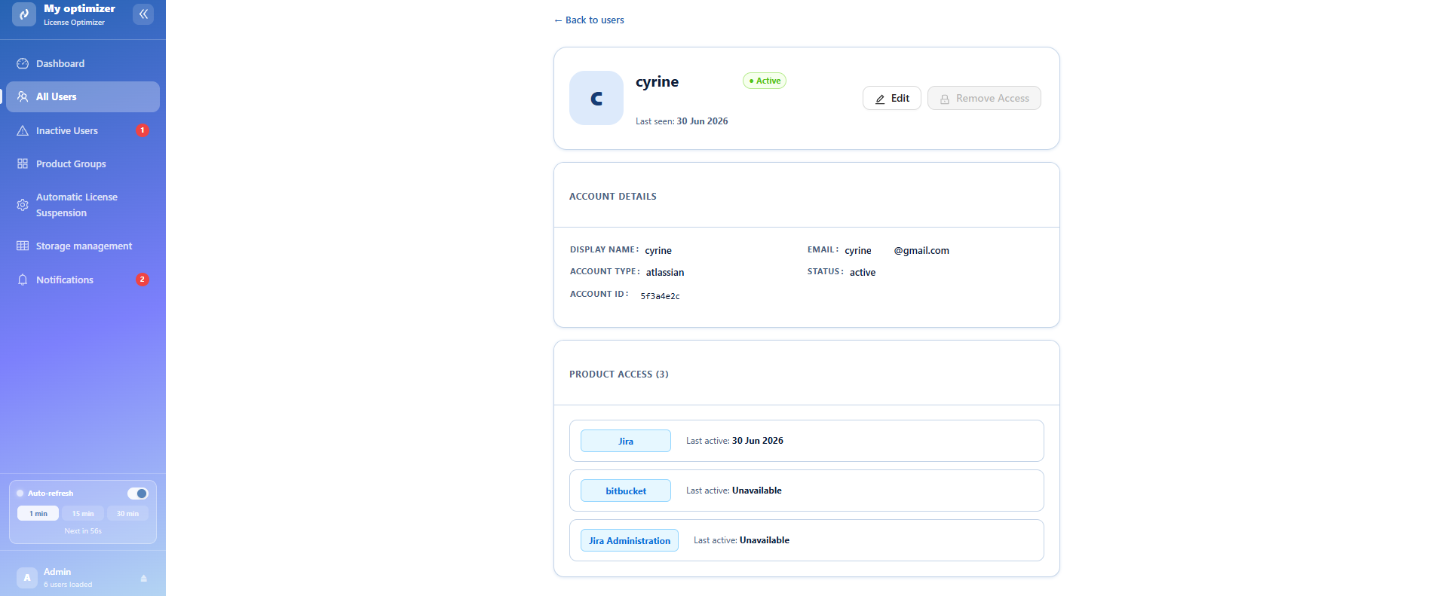Screen dimensions: 1447x596
Task: Click the Product Groups grid icon
Action: (x=23, y=164)
